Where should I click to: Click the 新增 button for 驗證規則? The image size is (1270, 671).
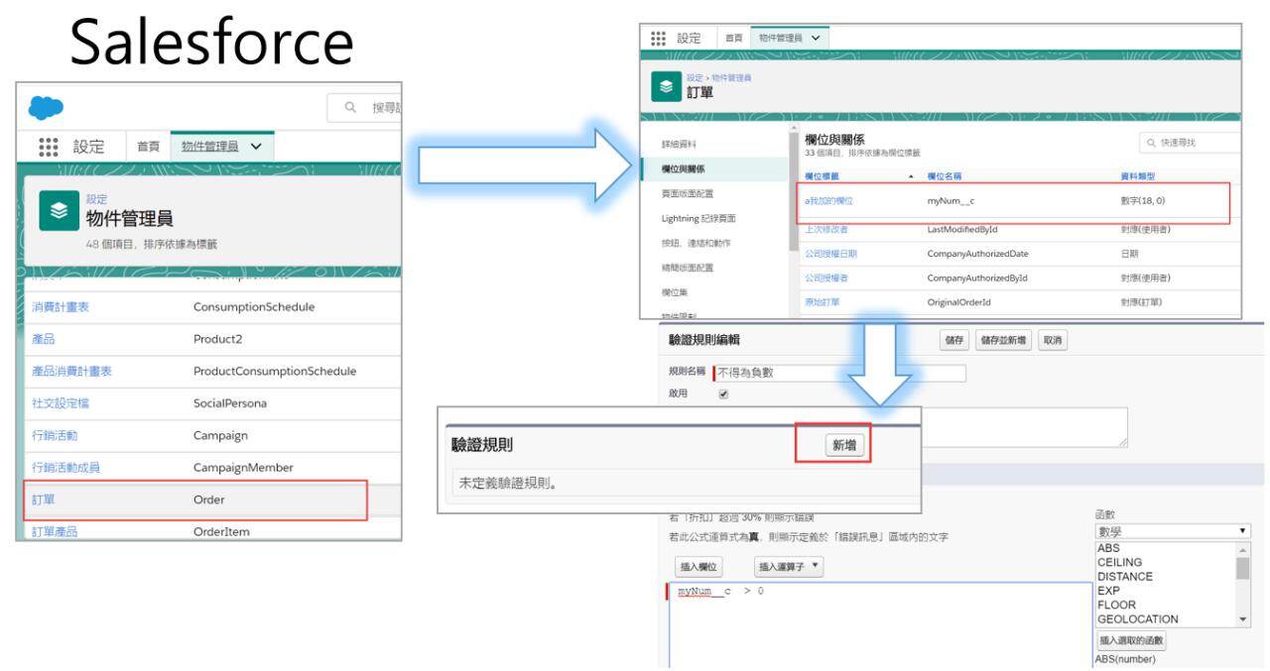tap(843, 446)
